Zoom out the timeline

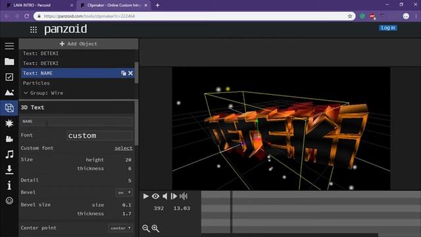click(146, 228)
